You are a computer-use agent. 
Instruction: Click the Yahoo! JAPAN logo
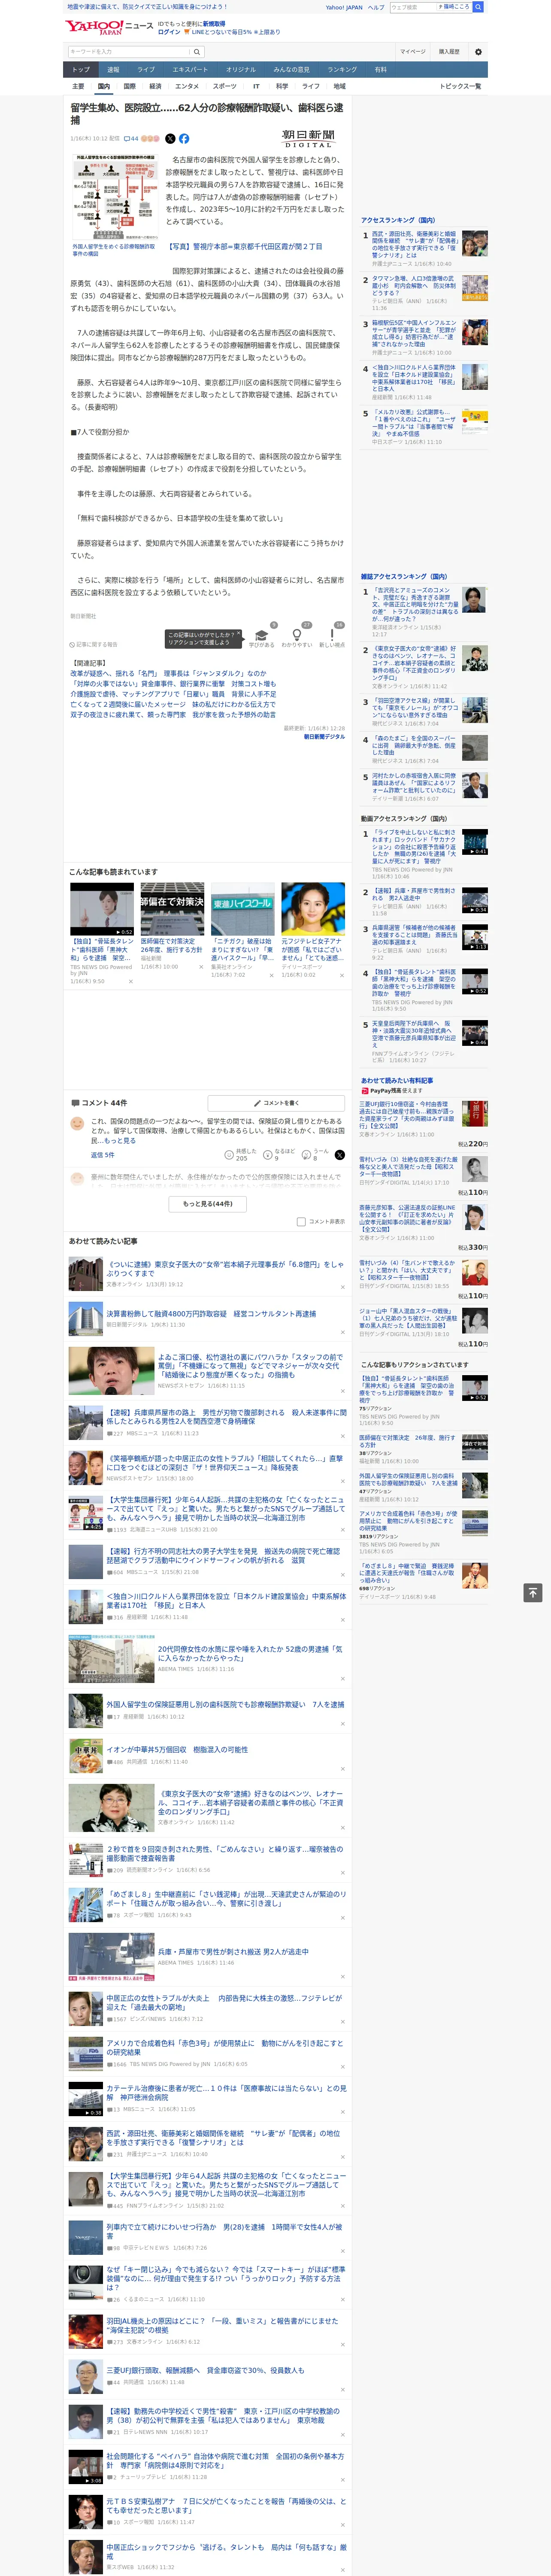coord(94,27)
